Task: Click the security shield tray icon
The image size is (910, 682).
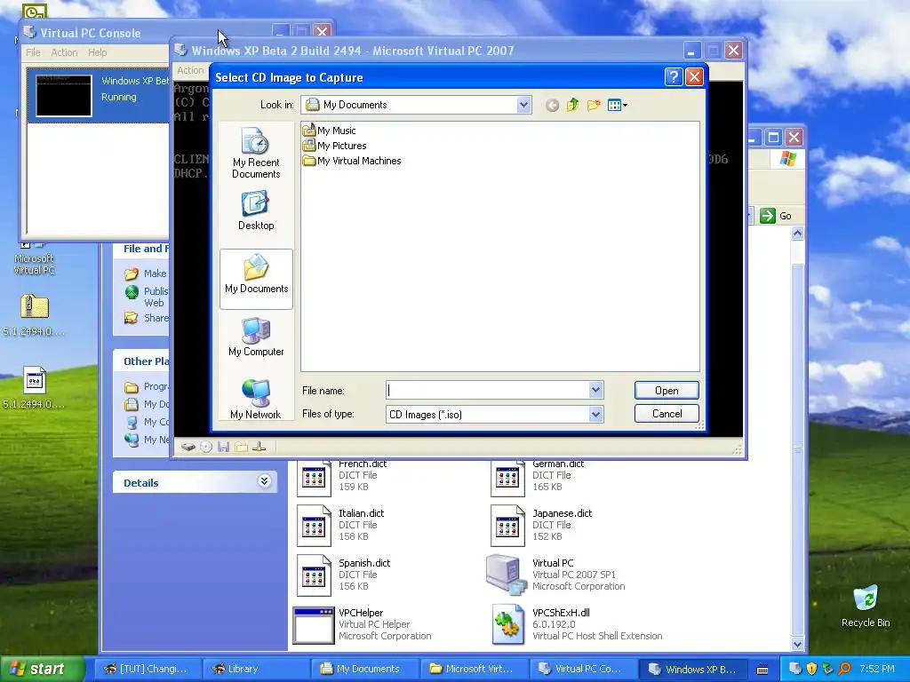Action: (811, 669)
